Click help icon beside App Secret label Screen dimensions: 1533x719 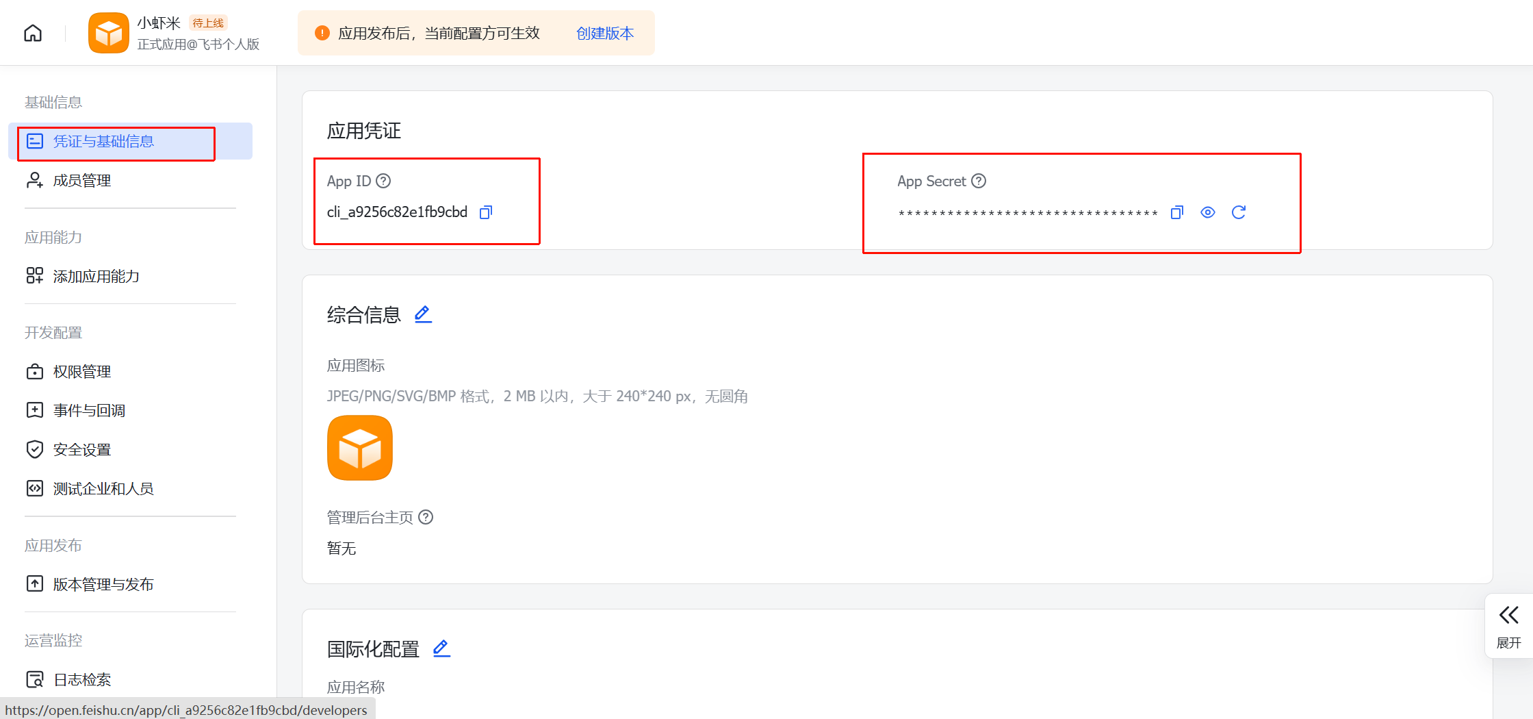[x=979, y=181]
